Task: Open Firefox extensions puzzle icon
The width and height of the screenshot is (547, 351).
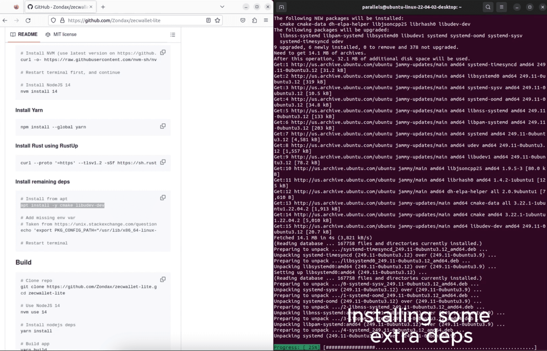Action: 254,21
